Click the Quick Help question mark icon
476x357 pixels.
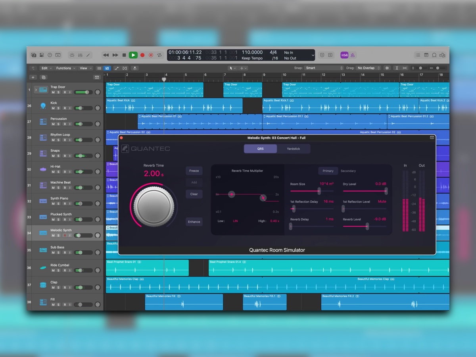pyautogui.click(x=50, y=55)
